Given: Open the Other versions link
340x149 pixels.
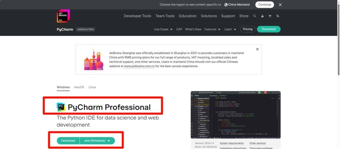Looking at the screenshot, I should coord(258,143).
